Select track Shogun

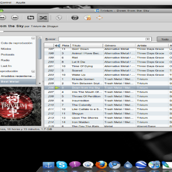(108, 114)
